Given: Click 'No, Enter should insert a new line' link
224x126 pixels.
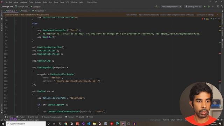Looking at the screenshot, I should (x=167, y=15).
